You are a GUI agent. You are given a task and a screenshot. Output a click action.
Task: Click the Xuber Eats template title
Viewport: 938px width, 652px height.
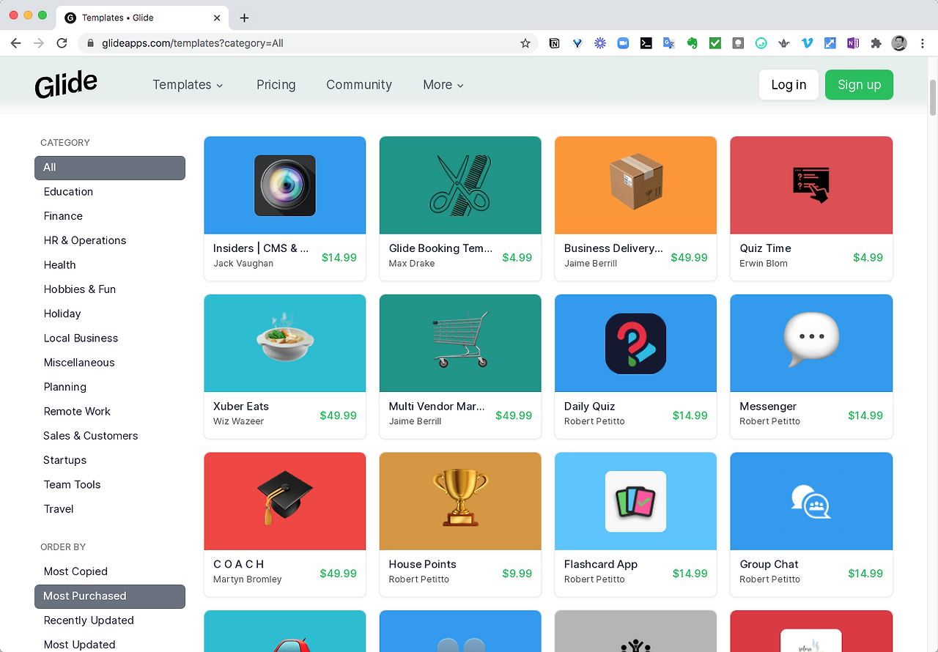pos(241,407)
